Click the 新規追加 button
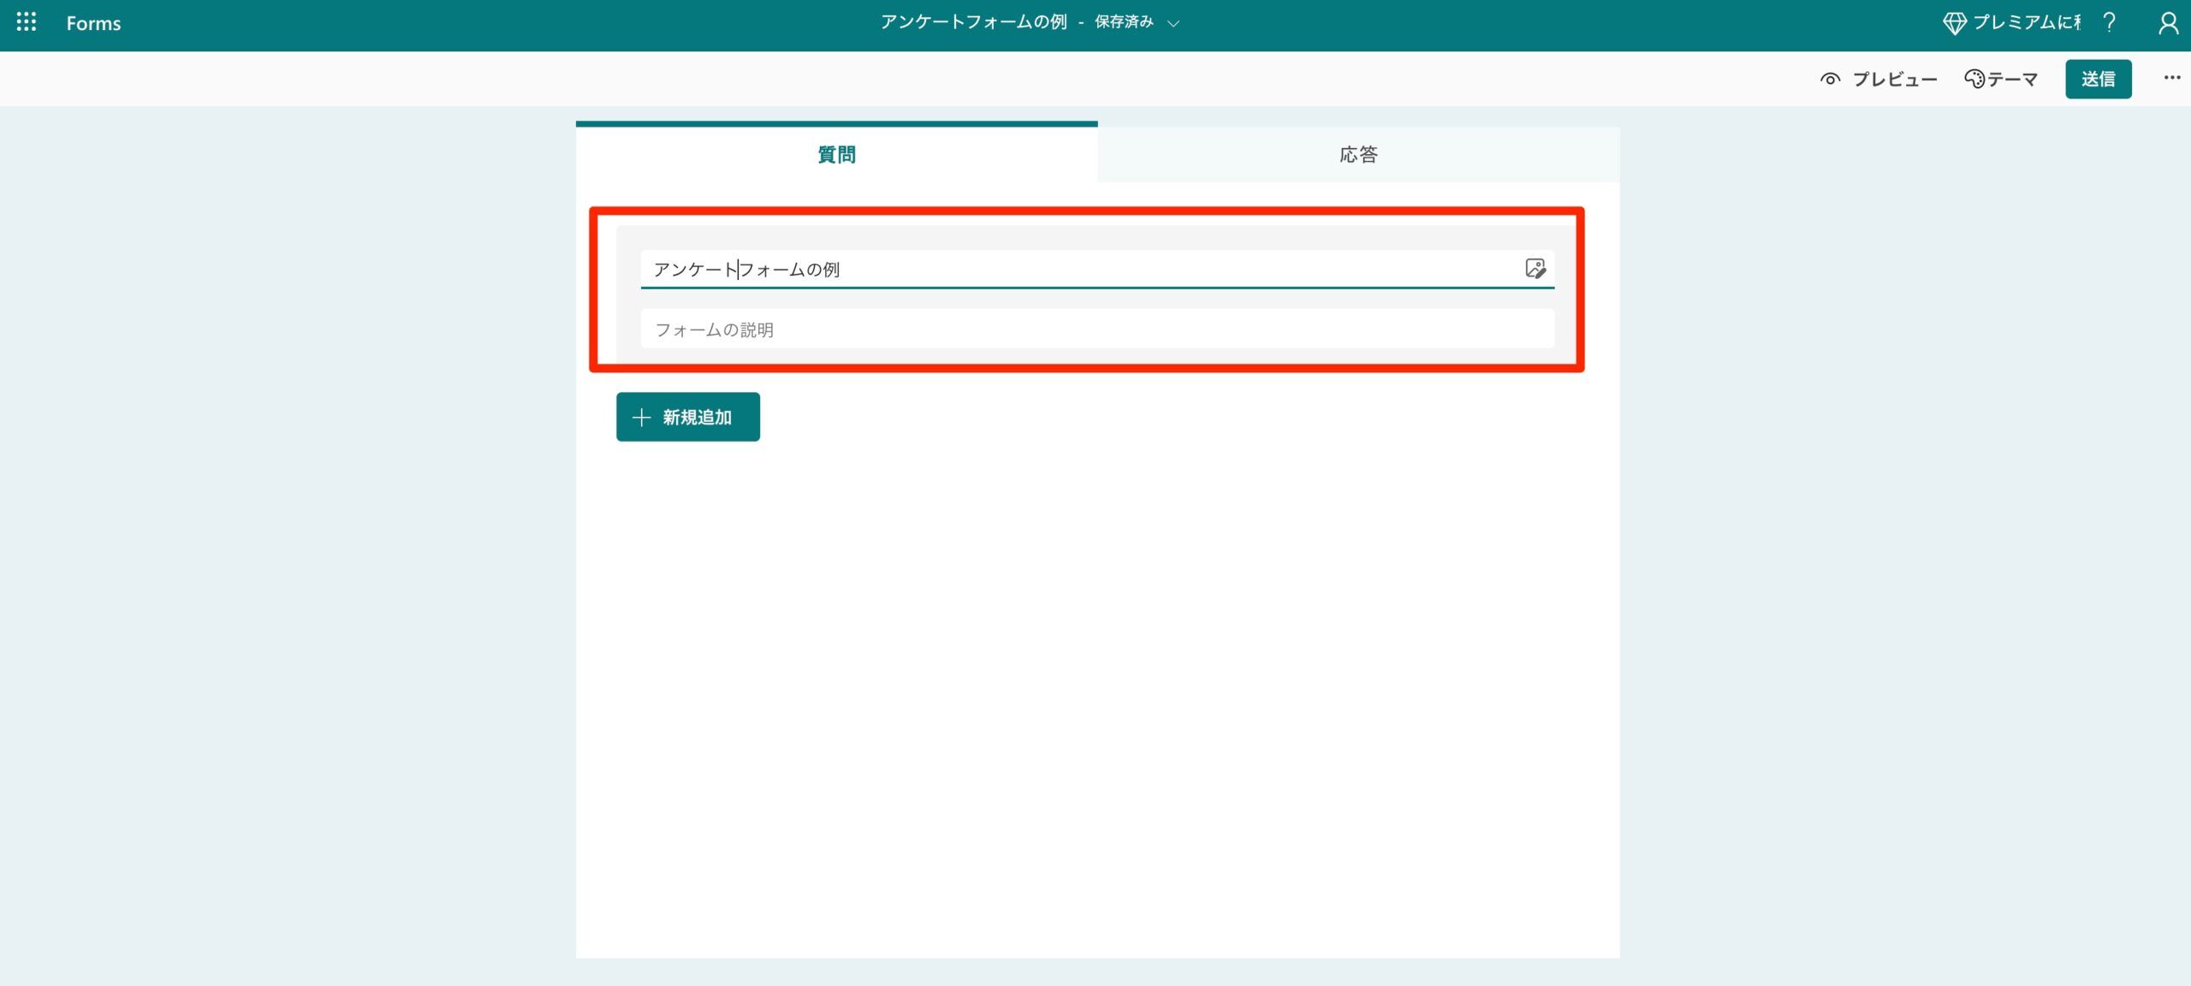This screenshot has width=2191, height=986. pyautogui.click(x=687, y=417)
